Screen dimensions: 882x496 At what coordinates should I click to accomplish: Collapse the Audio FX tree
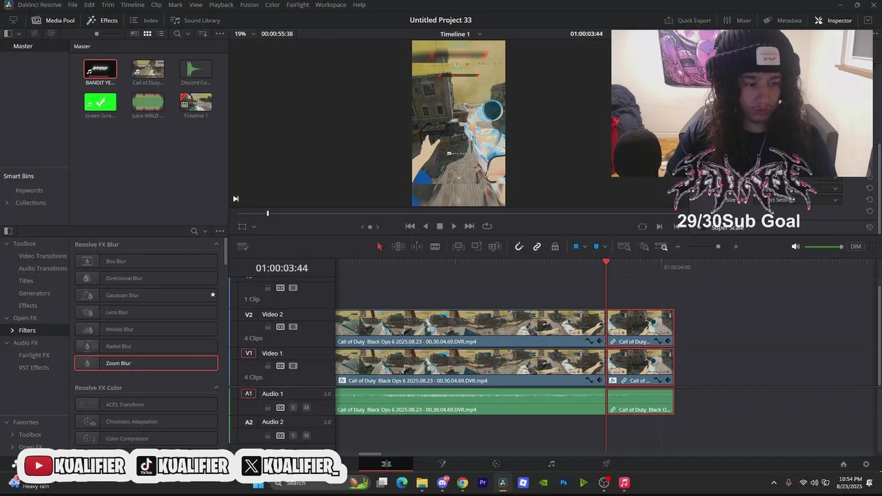point(7,342)
